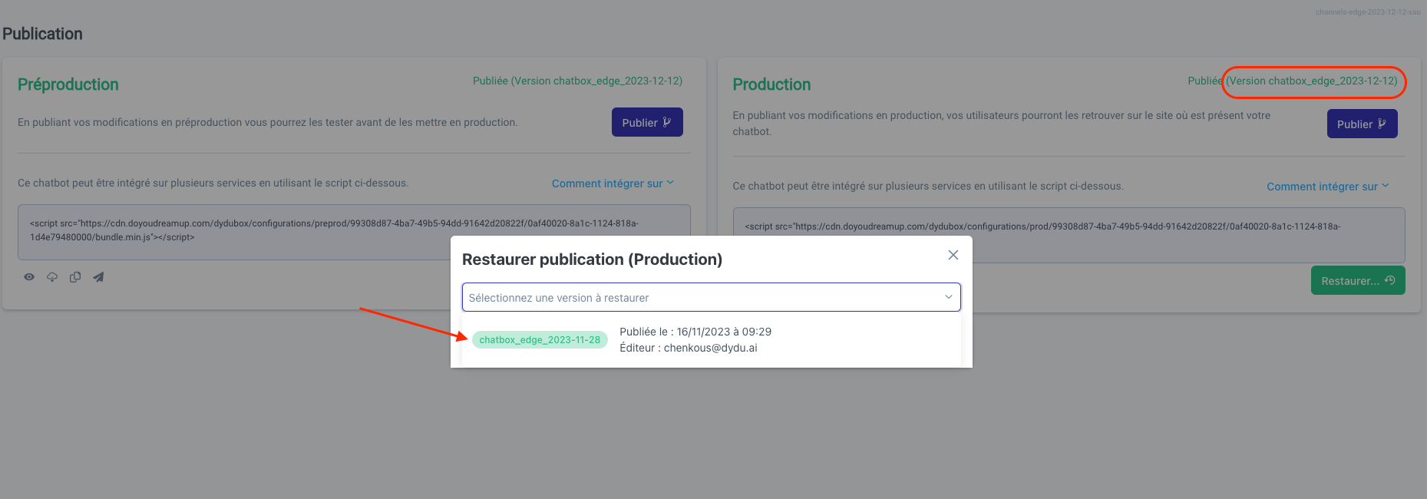Click the Production published version label
Screen dimensions: 1427x499
(1293, 81)
